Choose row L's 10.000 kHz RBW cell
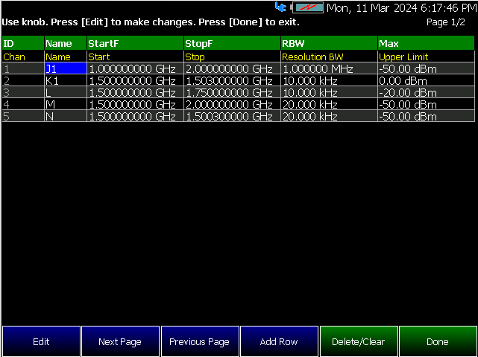478x357 pixels. click(330, 92)
